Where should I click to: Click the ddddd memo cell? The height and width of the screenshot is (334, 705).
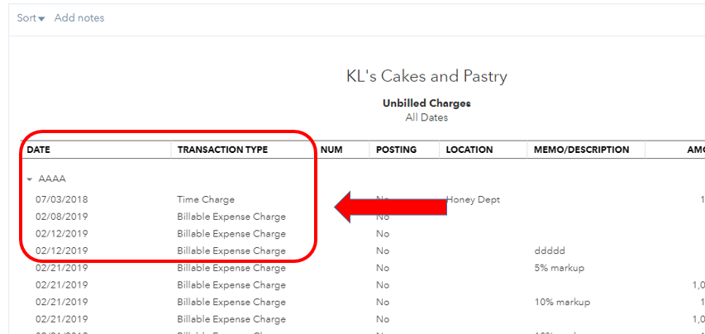[550, 250]
